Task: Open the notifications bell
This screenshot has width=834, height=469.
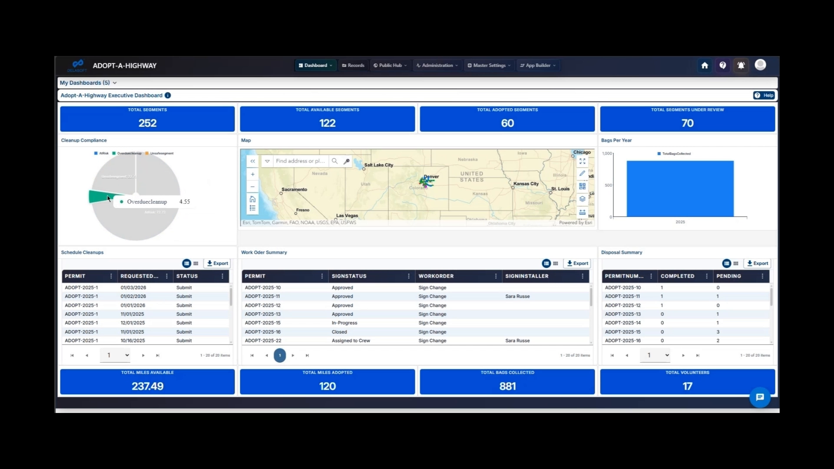Action: [x=741, y=65]
